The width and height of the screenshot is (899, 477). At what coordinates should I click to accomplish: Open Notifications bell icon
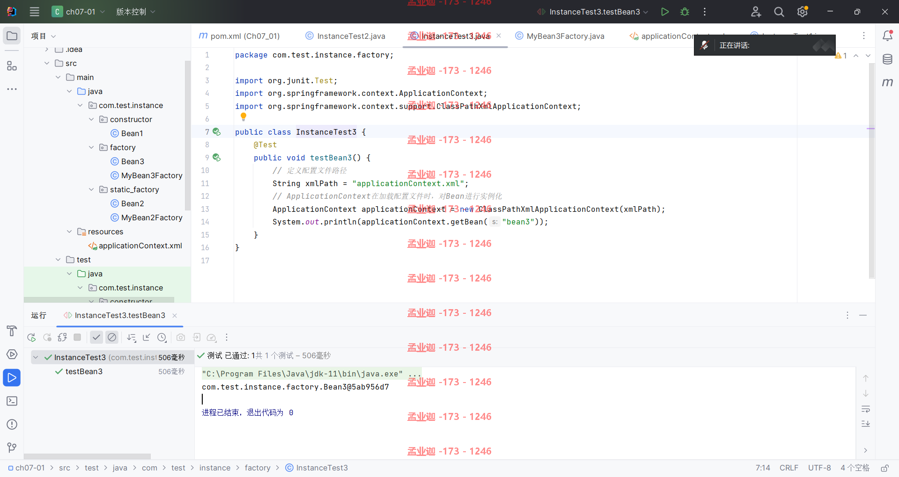pyautogui.click(x=887, y=36)
